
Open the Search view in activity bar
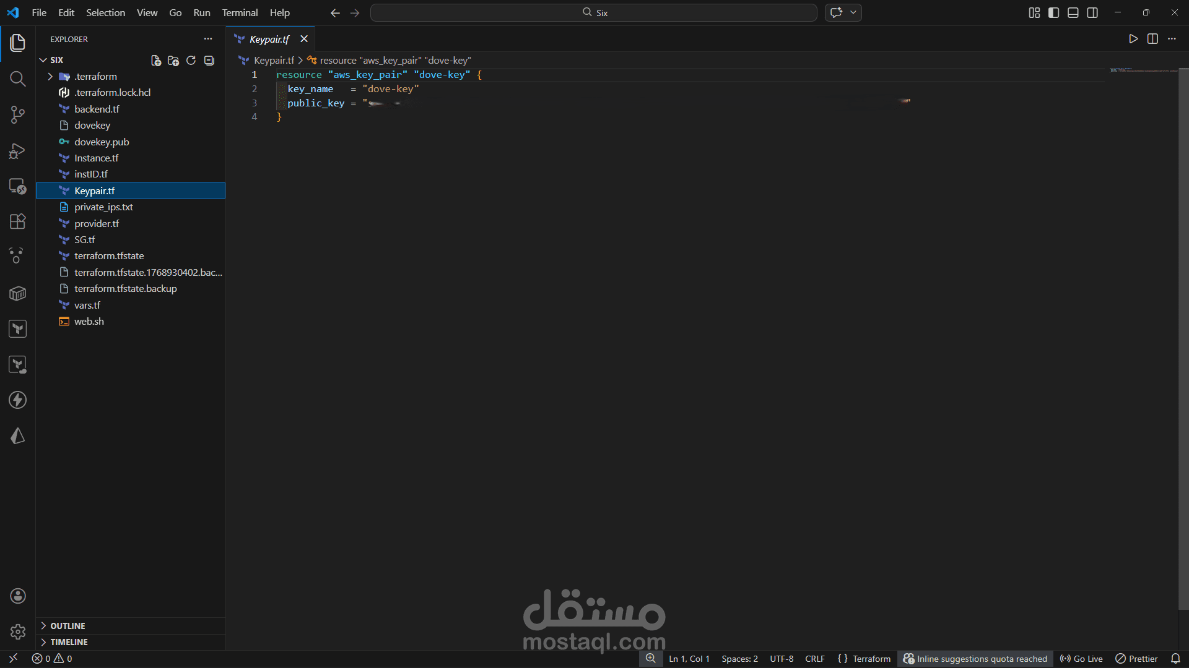tap(17, 79)
